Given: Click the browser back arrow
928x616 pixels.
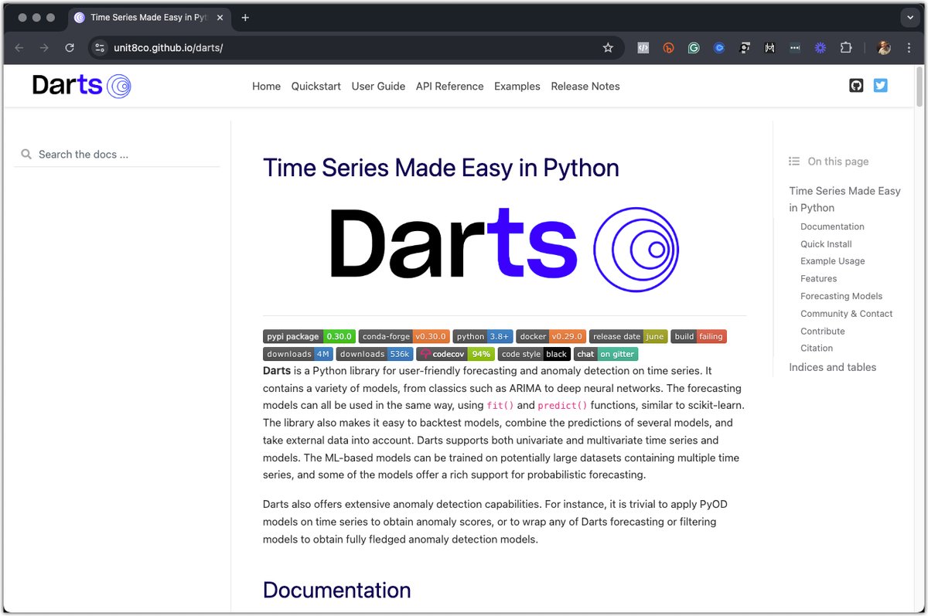Looking at the screenshot, I should pos(19,48).
